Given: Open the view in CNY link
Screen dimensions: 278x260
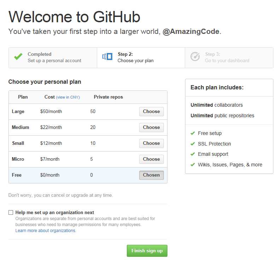Looking at the screenshot, I should 68,97.
